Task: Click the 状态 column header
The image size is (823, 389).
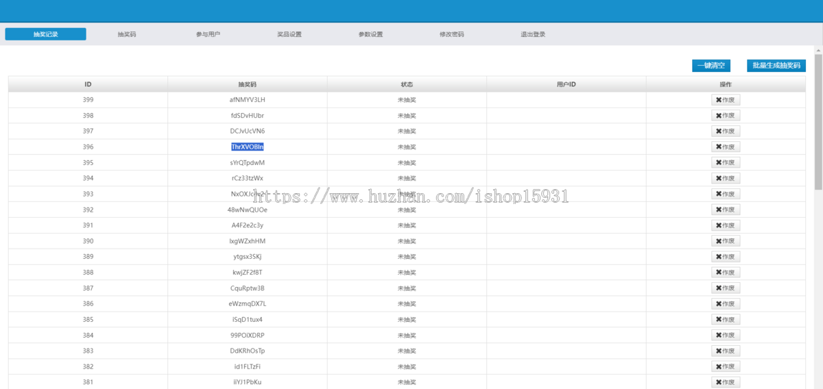Action: click(x=407, y=84)
